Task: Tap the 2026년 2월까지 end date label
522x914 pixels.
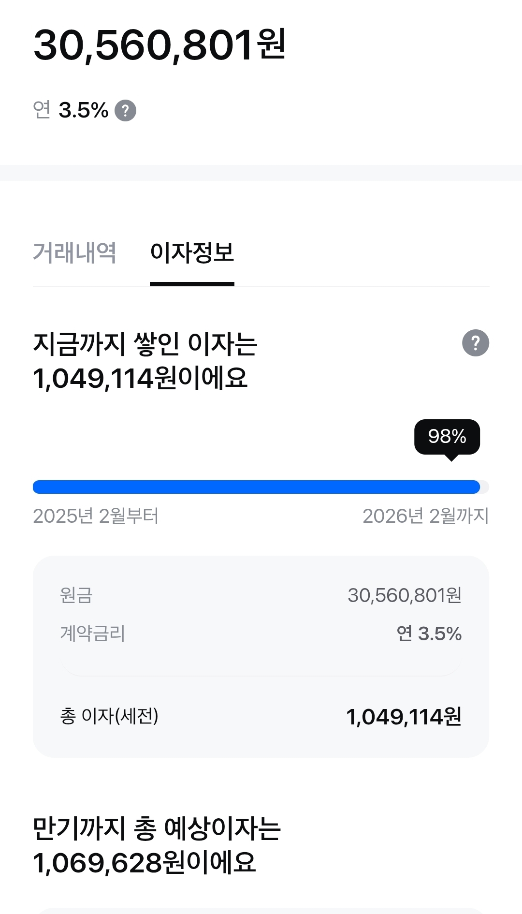Action: pyautogui.click(x=425, y=516)
